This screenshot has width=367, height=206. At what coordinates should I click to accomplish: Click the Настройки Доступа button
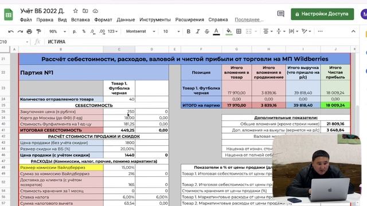322,14
